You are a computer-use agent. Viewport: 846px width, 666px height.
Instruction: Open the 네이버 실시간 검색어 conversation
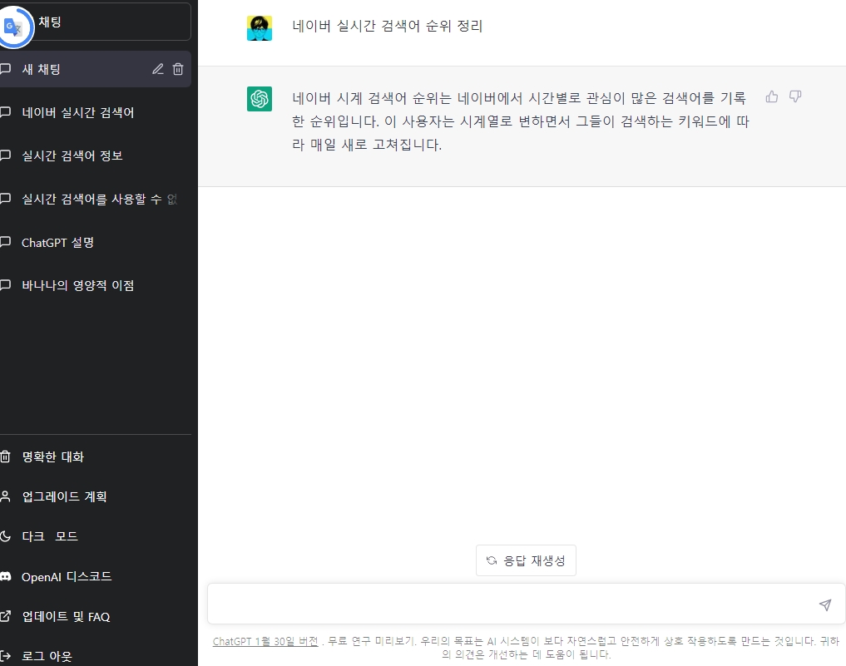(96, 112)
